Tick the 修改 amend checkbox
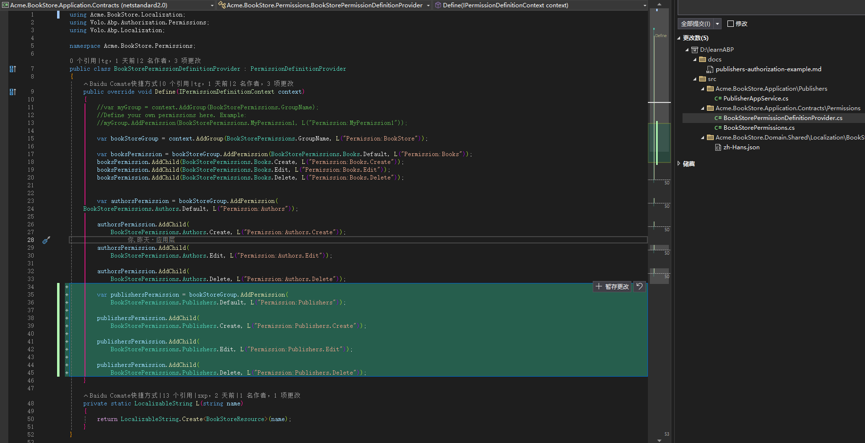Viewport: 865px width, 443px height. [730, 23]
